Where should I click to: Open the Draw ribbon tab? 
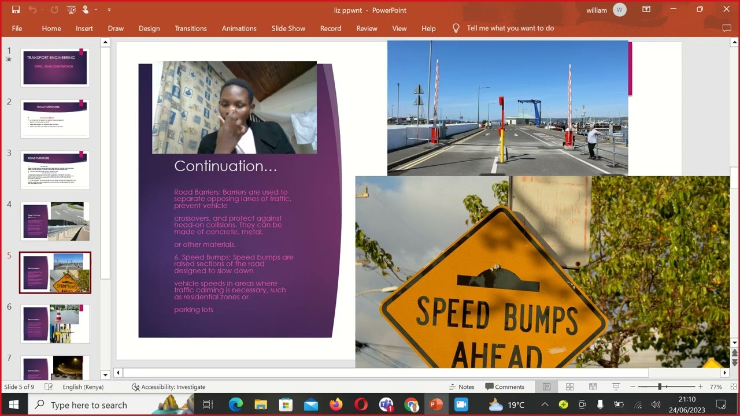116,28
